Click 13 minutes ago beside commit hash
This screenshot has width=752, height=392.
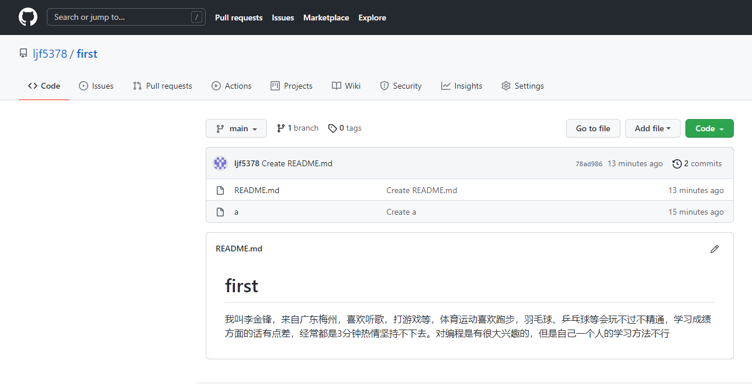pyautogui.click(x=635, y=164)
